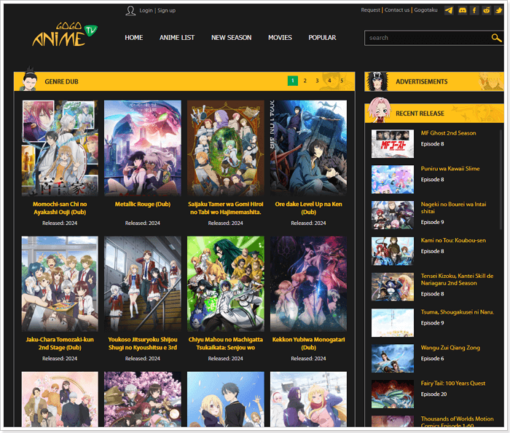Viewport: 510px width, 433px height.
Task: Click Jaku-Chara Tomozaki-kun 2nd Stage title
Action: click(x=60, y=343)
